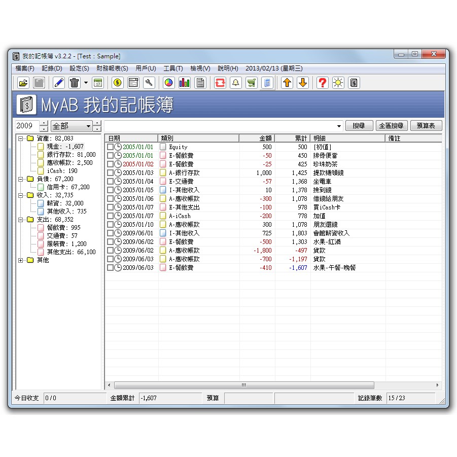The image size is (457, 457).
Task: Open file with the folder toolbar icon
Action: coord(23,83)
